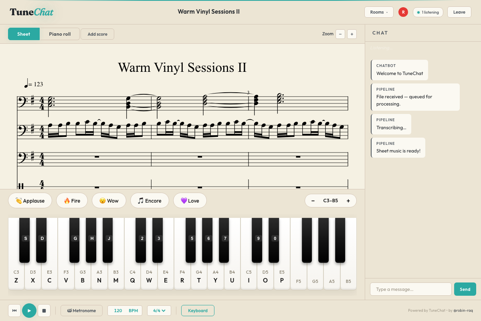Play the black key labeled 3

pos(158,240)
